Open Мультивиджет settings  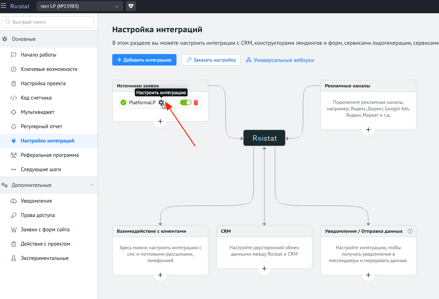[x=49, y=112]
